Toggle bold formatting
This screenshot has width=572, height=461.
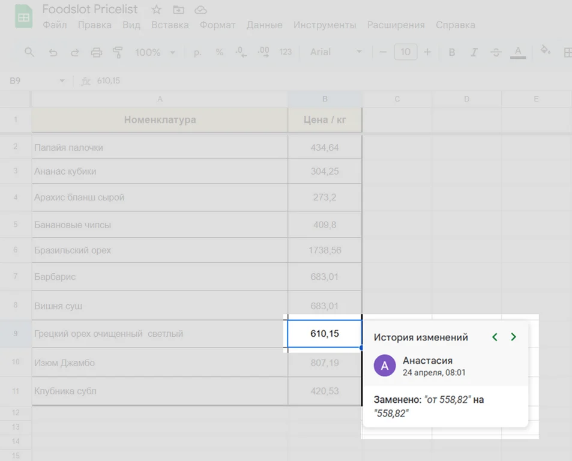point(452,52)
